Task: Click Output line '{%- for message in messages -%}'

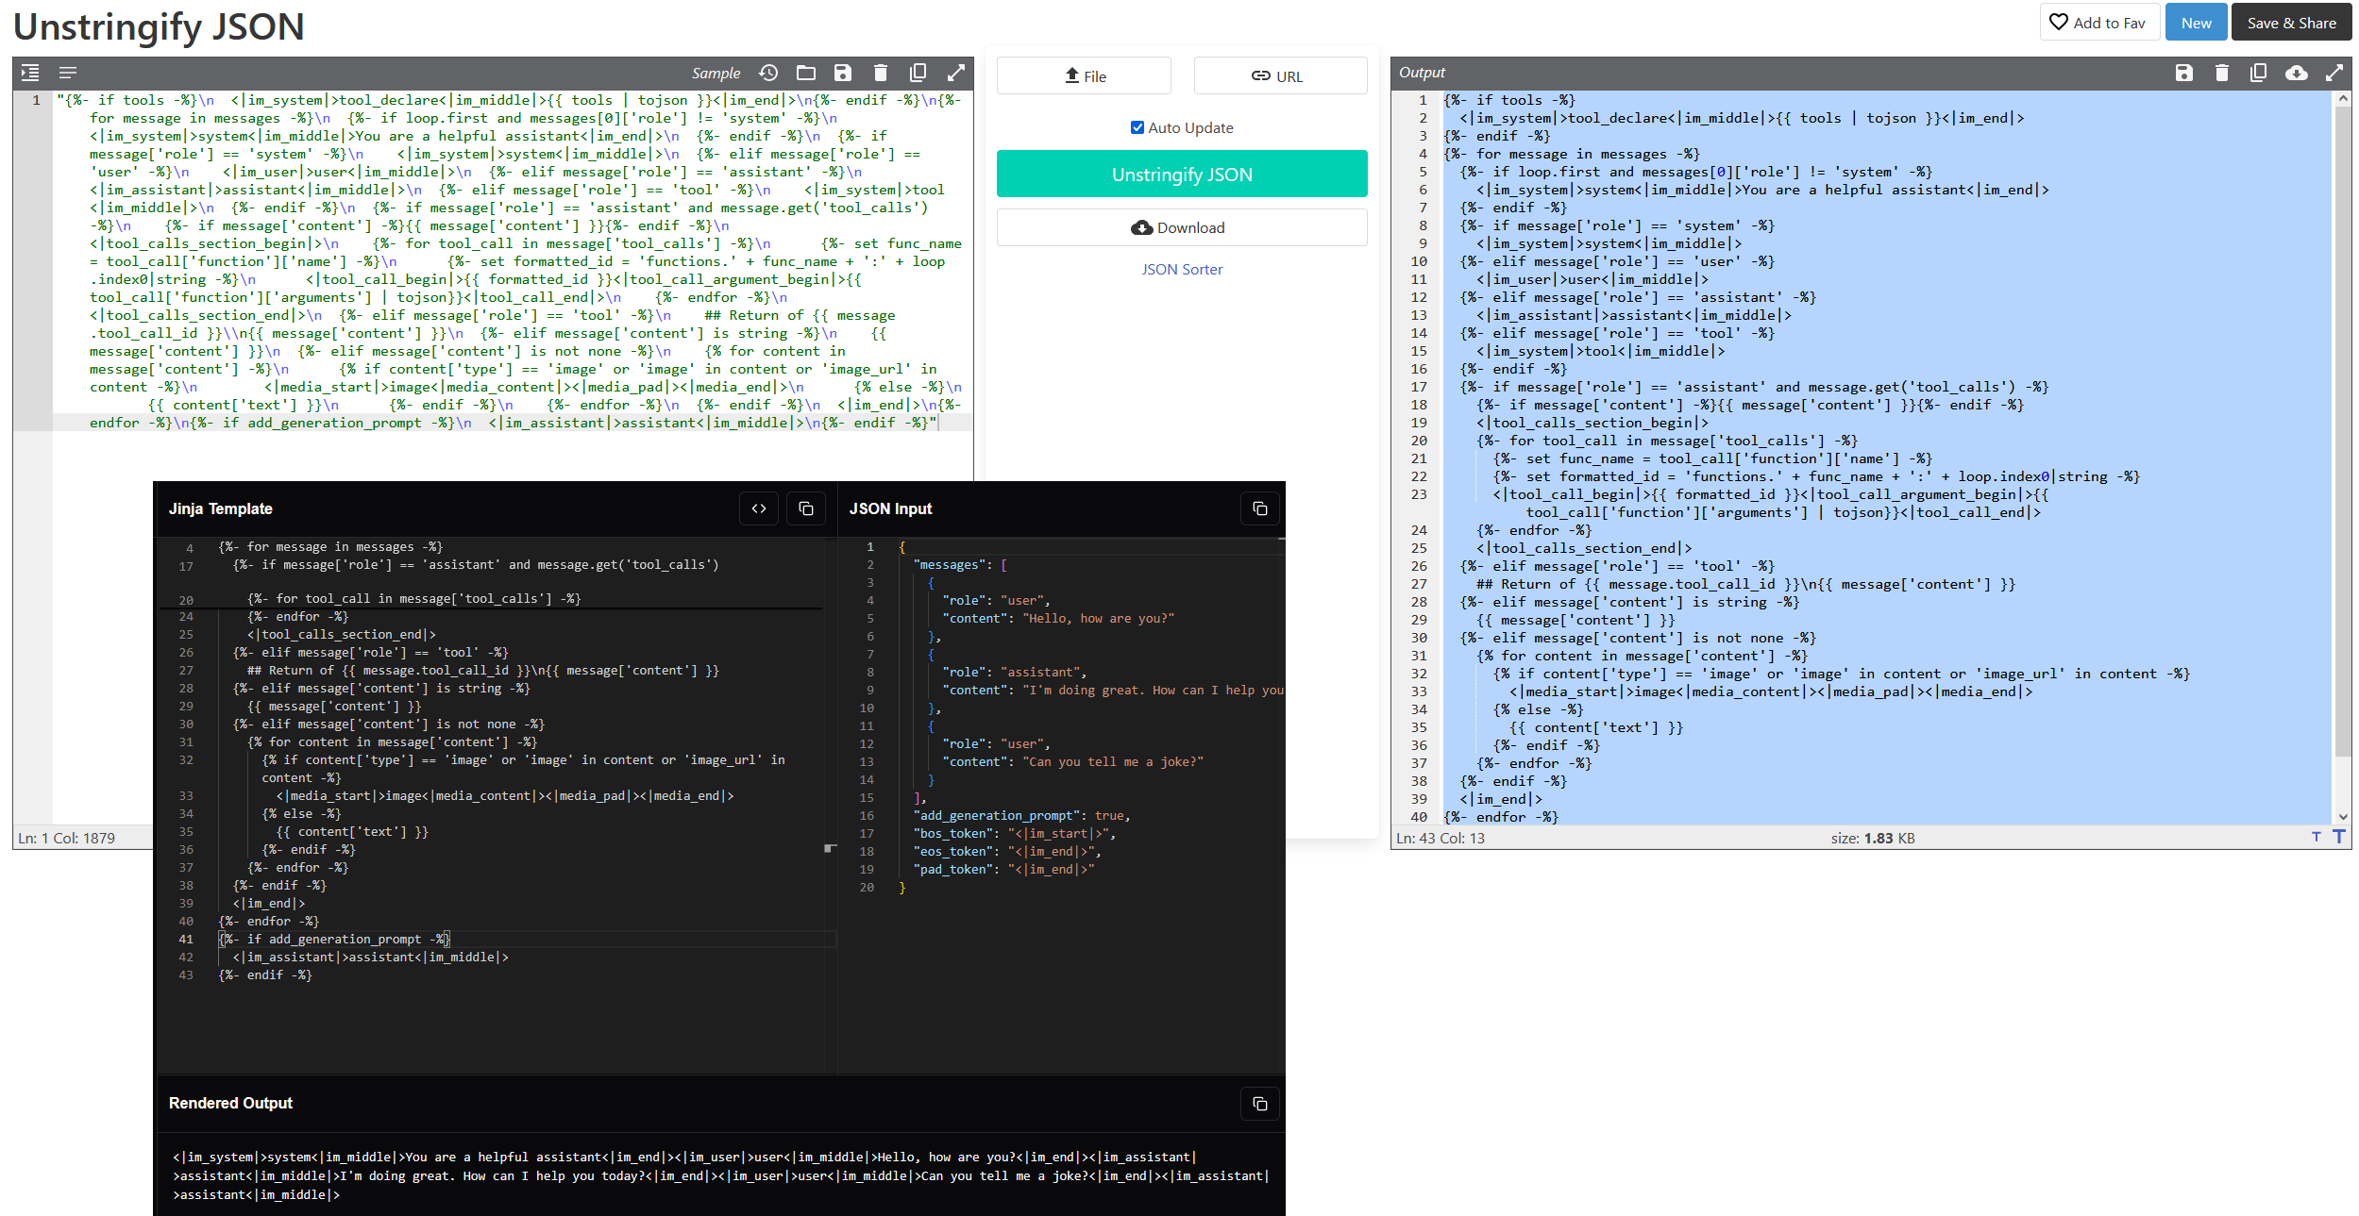Action: click(x=1571, y=154)
